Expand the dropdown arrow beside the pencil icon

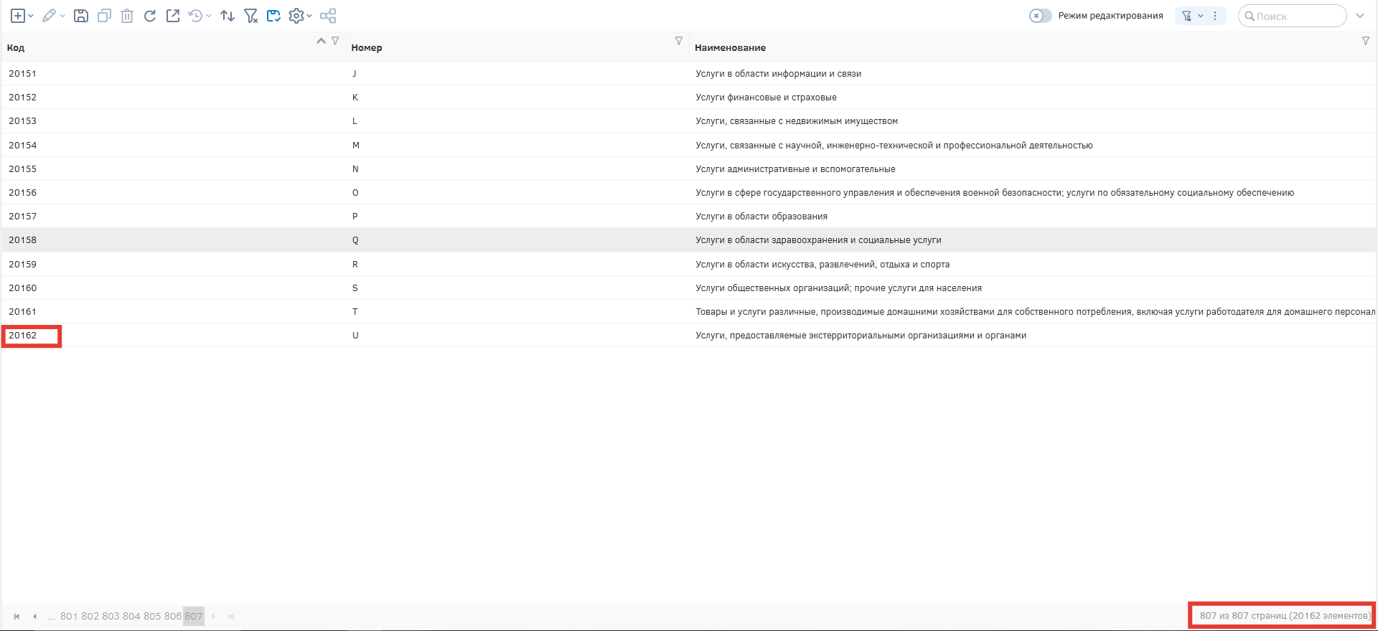(x=62, y=16)
